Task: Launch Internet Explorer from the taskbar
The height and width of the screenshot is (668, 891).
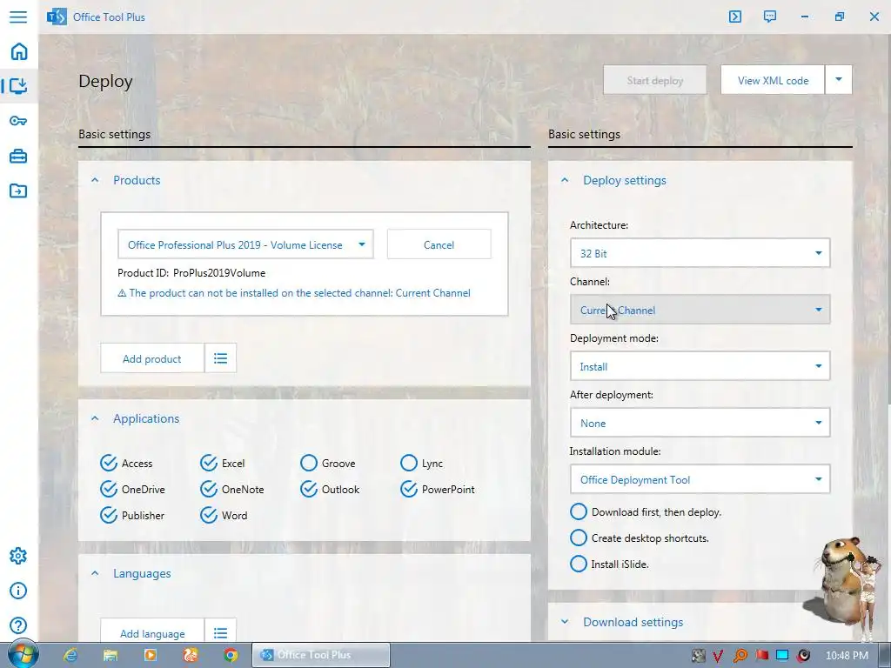Action: pos(70,655)
